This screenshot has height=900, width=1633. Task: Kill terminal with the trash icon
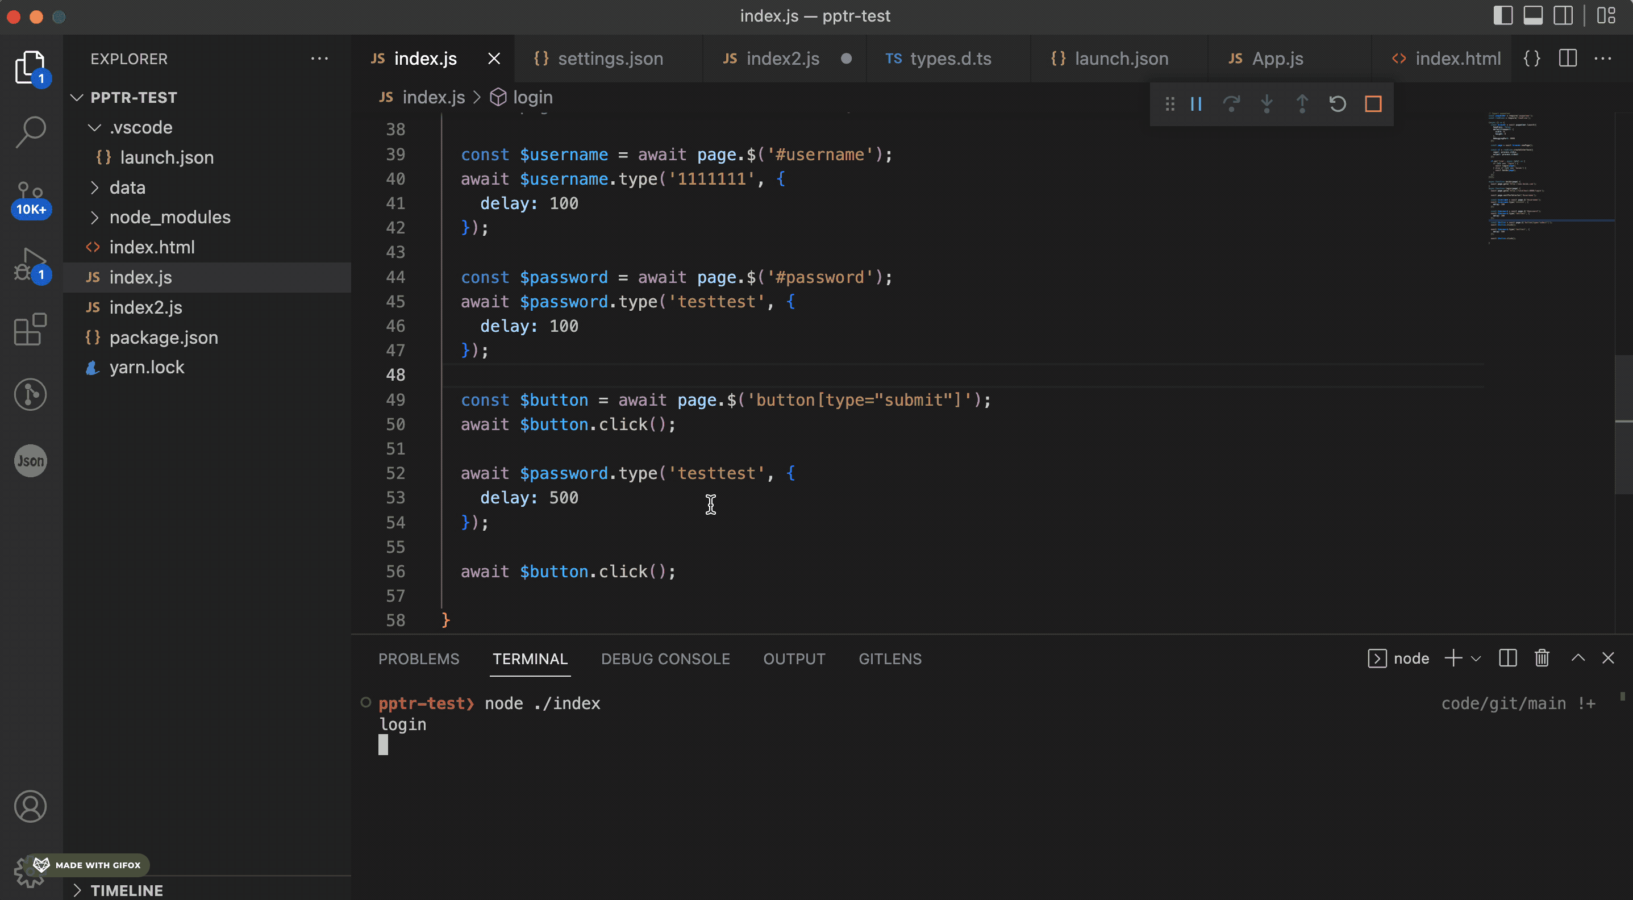click(1542, 659)
